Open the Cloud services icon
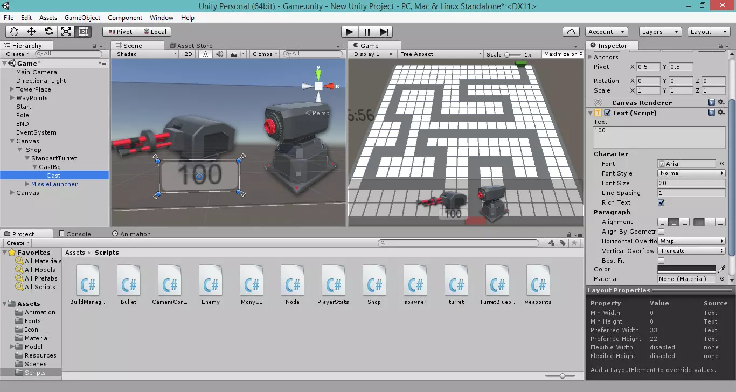 click(x=571, y=32)
